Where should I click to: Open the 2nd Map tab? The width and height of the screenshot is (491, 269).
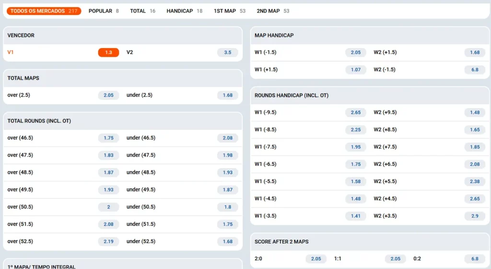(x=273, y=11)
